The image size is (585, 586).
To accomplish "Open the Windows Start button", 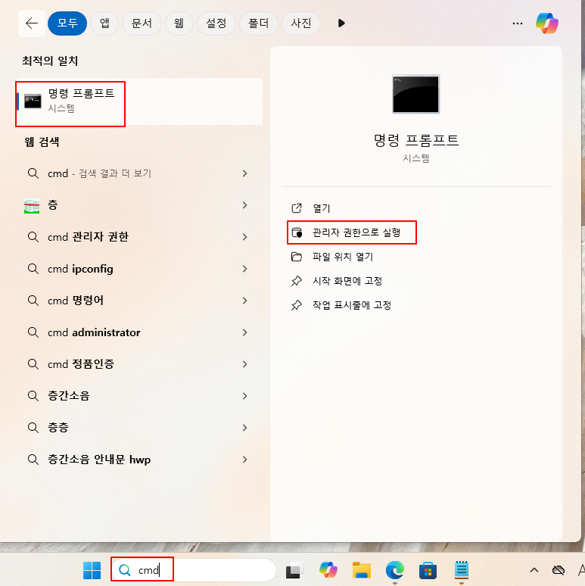I will click(92, 570).
